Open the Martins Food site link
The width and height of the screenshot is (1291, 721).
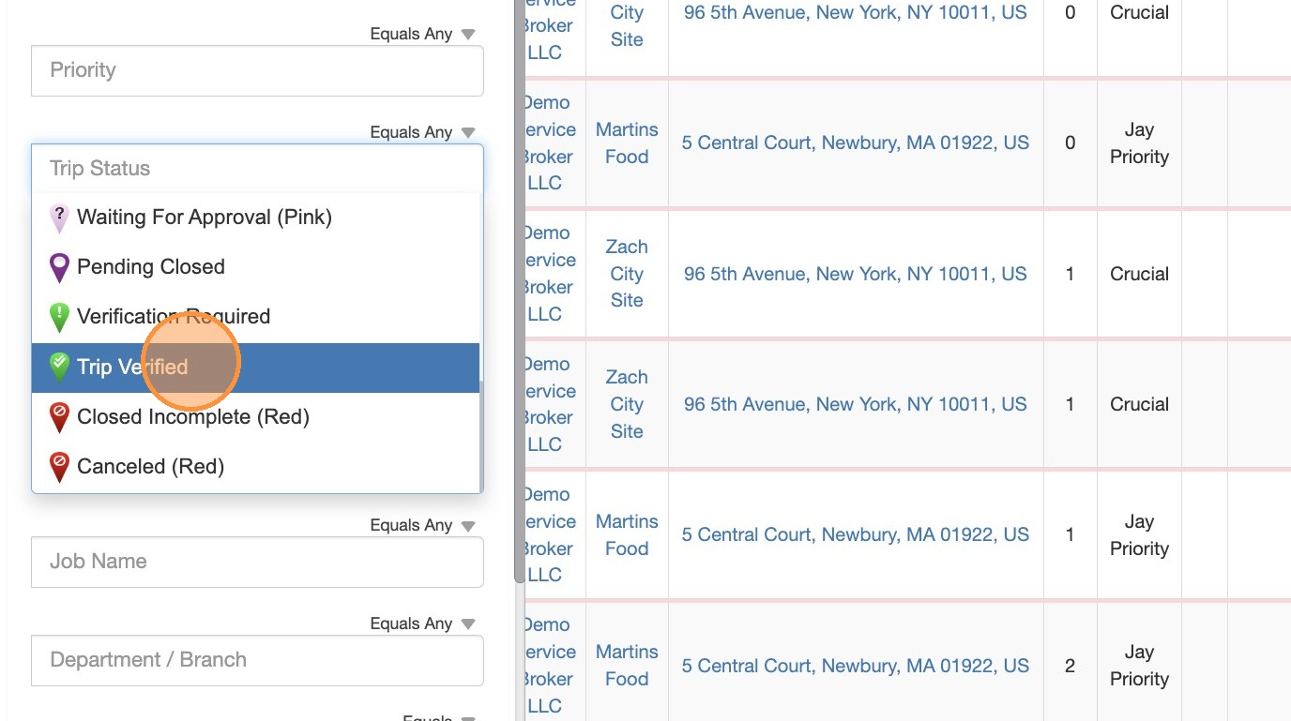pyautogui.click(x=627, y=143)
